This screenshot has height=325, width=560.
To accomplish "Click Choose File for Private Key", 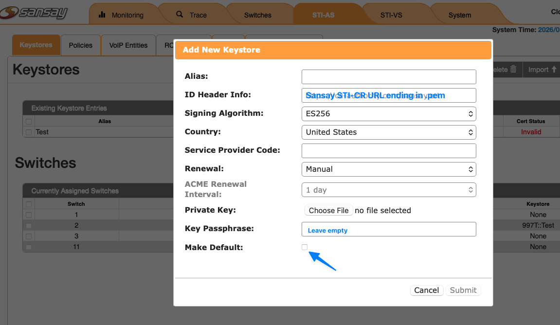I will click(x=328, y=211).
